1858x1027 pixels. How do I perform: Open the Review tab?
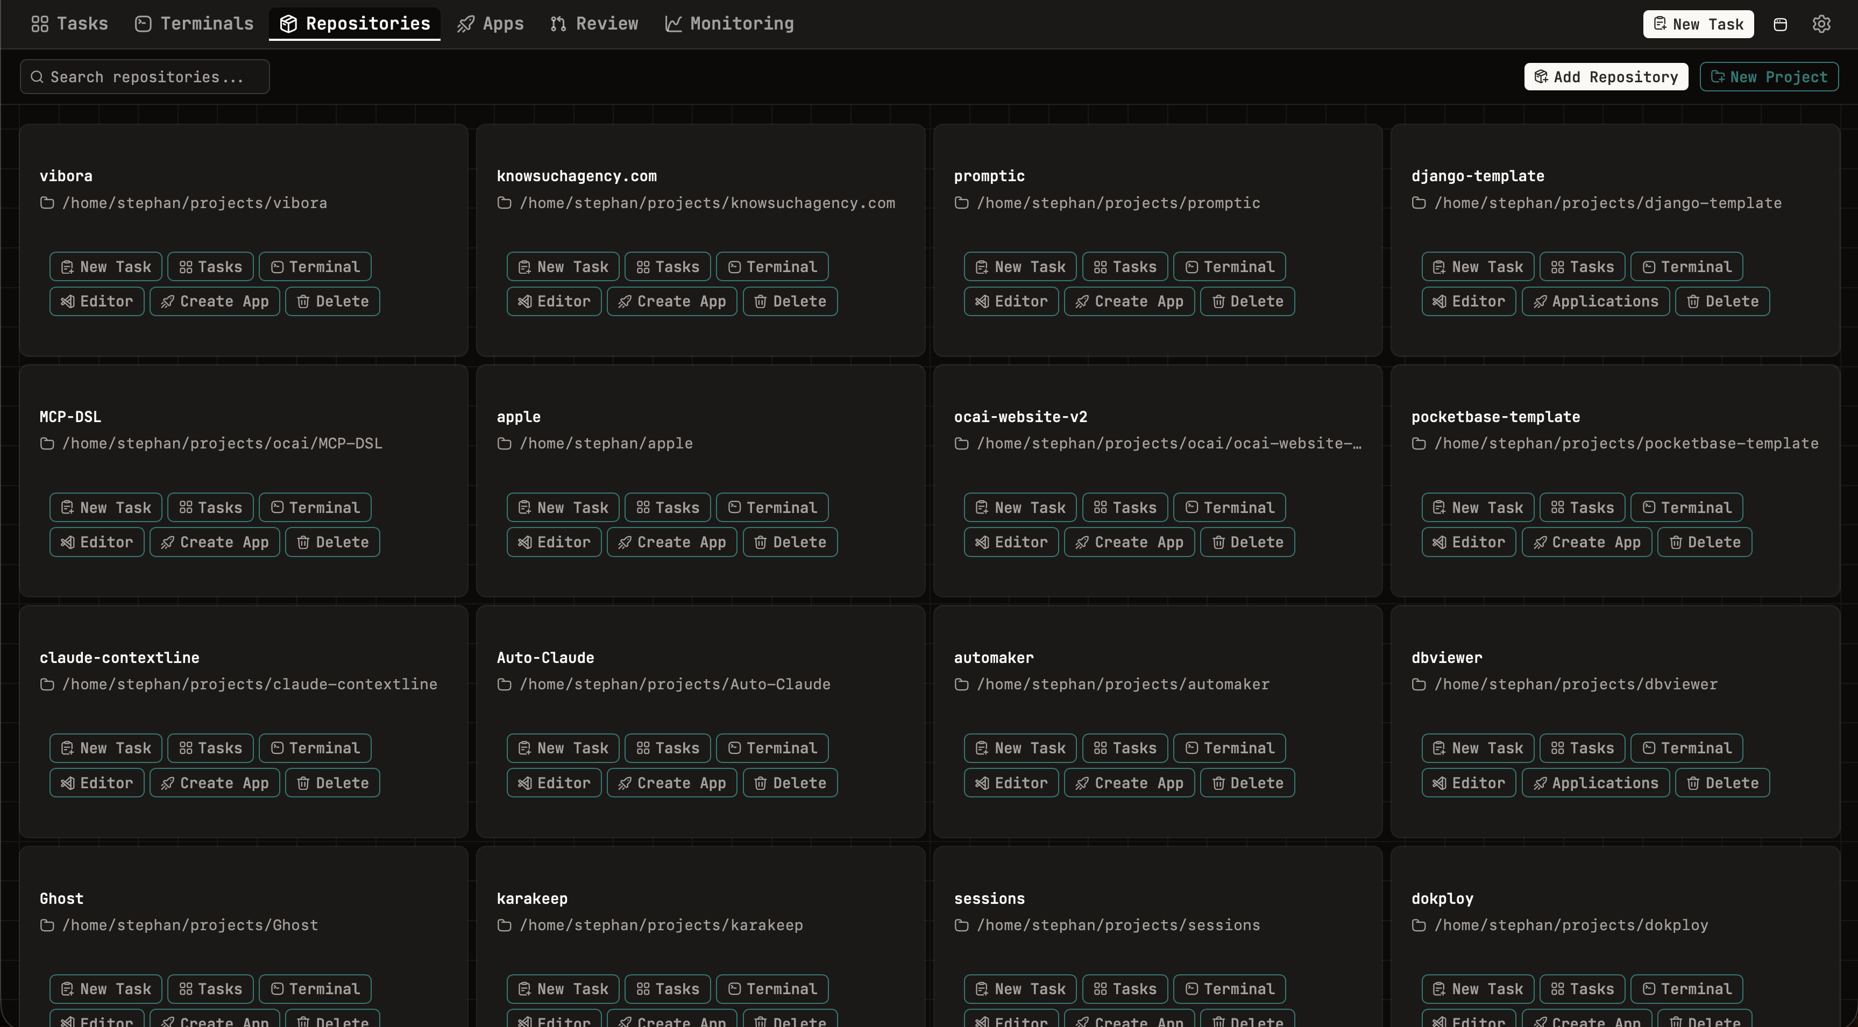[594, 24]
